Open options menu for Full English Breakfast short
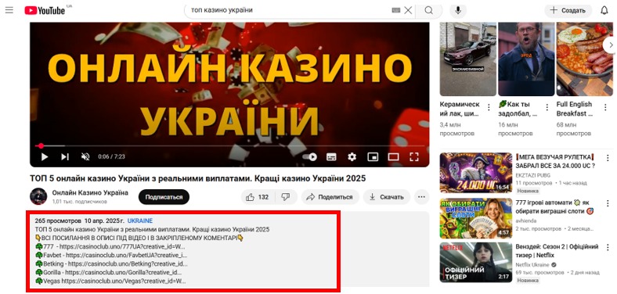 (x=605, y=107)
